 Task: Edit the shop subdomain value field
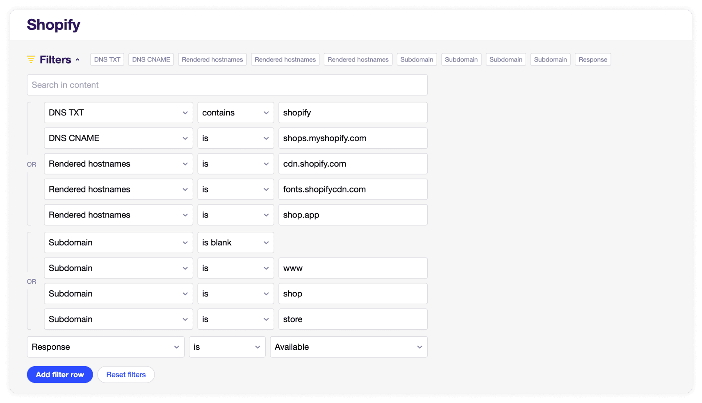click(x=353, y=294)
